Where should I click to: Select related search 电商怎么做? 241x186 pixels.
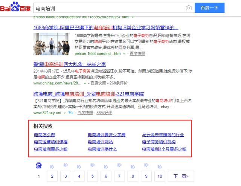point(44,135)
